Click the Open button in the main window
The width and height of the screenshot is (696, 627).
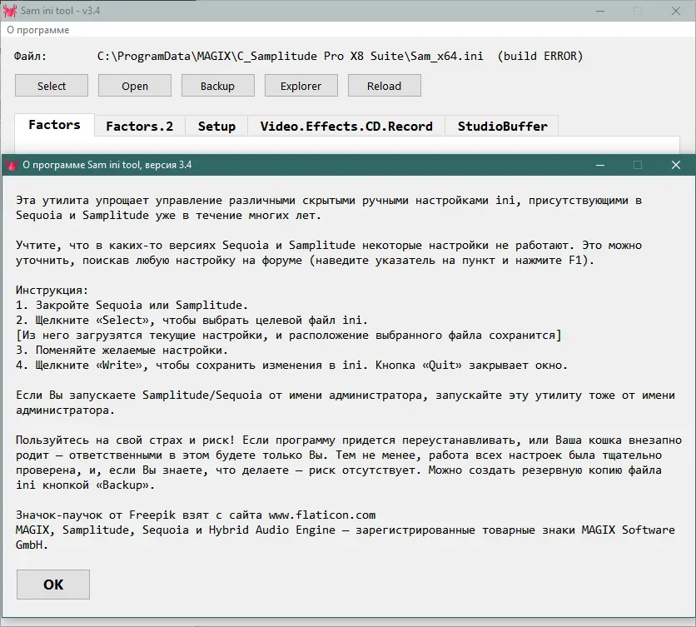click(135, 86)
